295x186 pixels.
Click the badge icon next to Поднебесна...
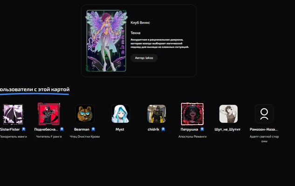(62, 129)
